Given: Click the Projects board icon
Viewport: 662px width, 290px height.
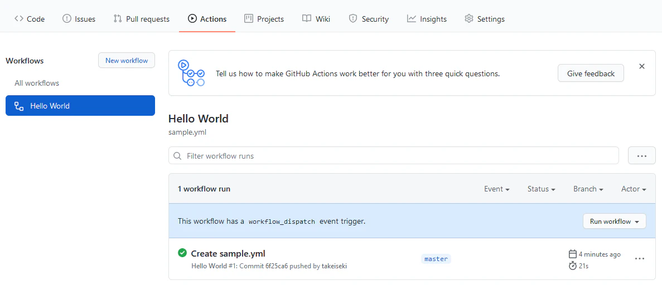Looking at the screenshot, I should point(249,18).
